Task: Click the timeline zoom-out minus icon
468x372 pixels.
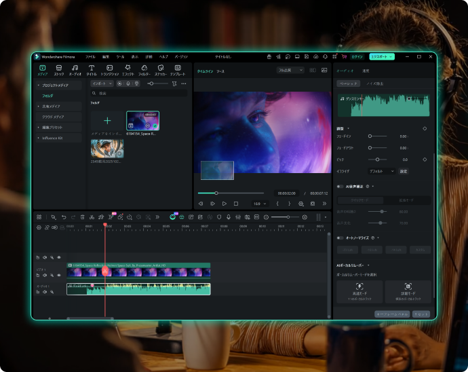Action: (x=266, y=217)
